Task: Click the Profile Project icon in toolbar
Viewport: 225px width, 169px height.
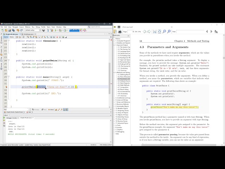Action: 65,30
